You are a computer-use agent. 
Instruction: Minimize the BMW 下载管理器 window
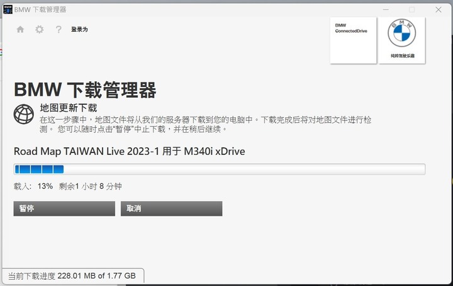(x=386, y=9)
